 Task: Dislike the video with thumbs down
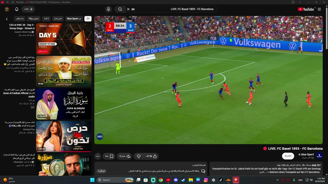[x=139, y=156]
